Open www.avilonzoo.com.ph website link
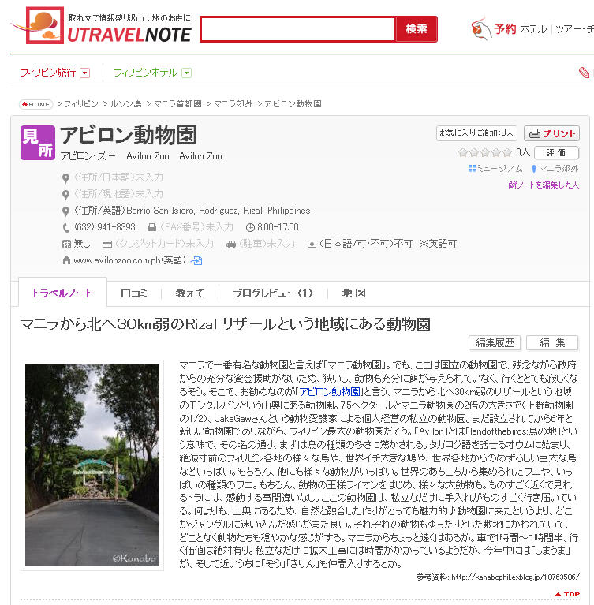Viewport: 594px width, 605px height. click(129, 260)
